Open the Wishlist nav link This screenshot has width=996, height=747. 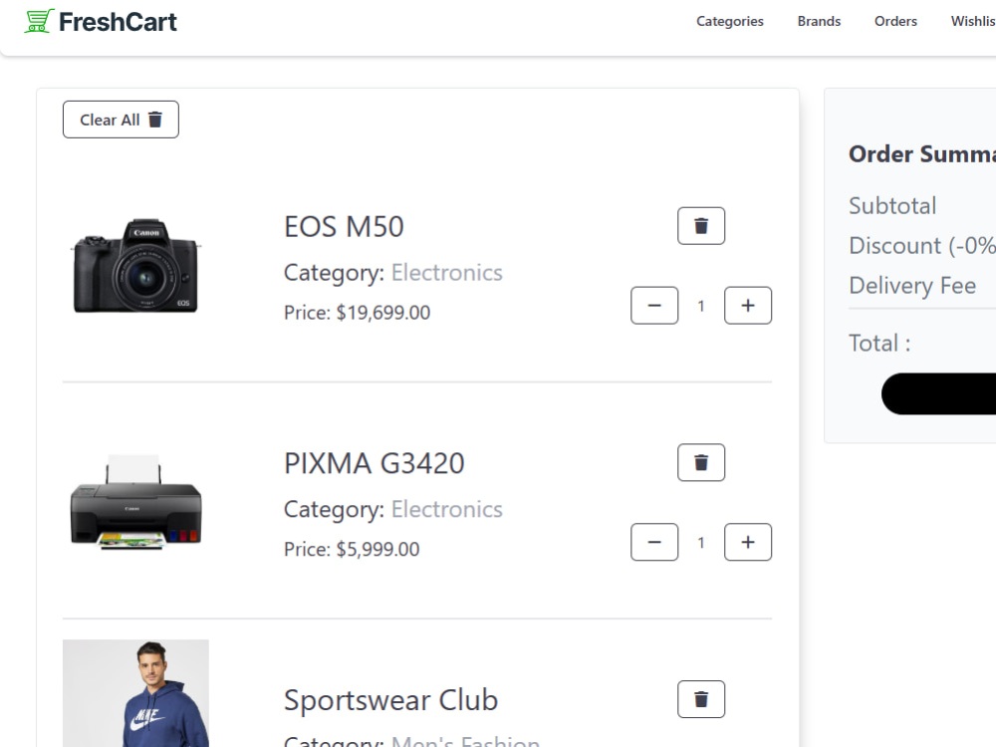pyautogui.click(x=973, y=21)
